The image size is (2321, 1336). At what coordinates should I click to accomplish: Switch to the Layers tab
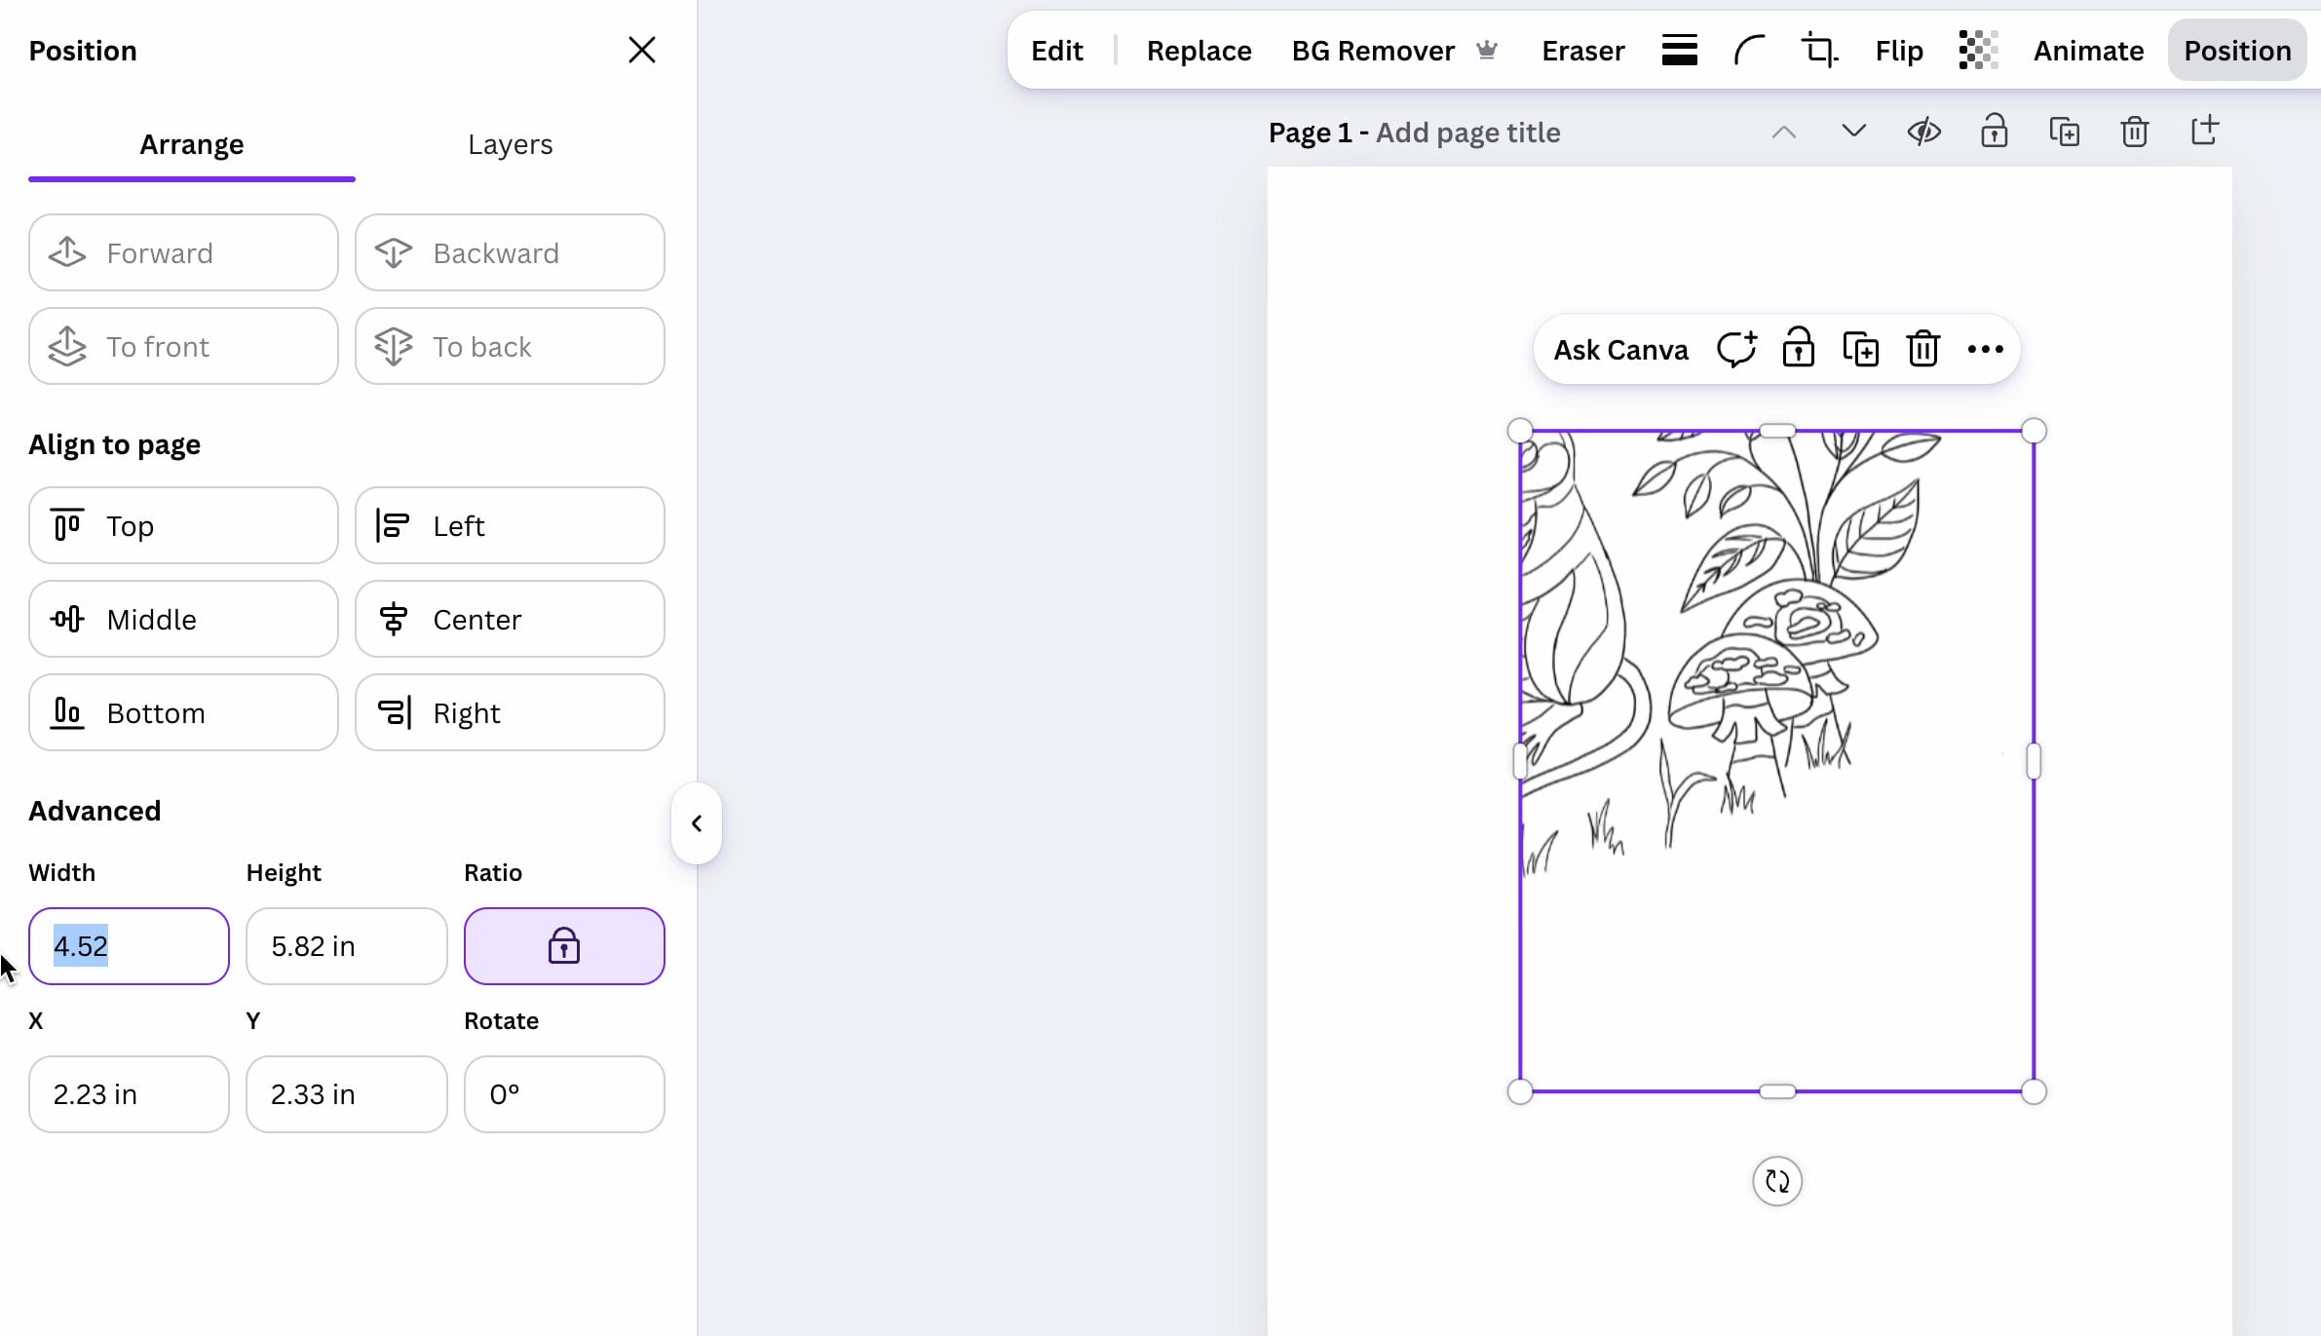510,144
